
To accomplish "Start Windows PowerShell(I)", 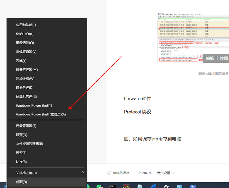I will (47, 105).
